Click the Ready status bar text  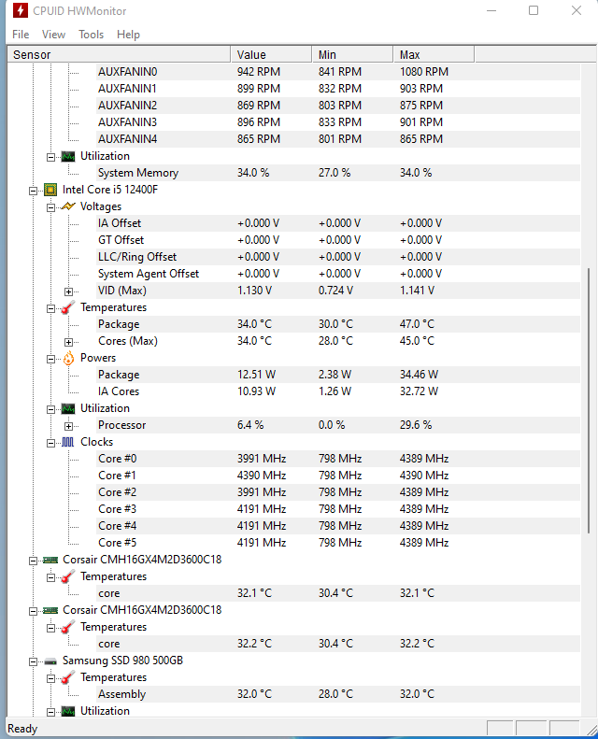(x=22, y=729)
